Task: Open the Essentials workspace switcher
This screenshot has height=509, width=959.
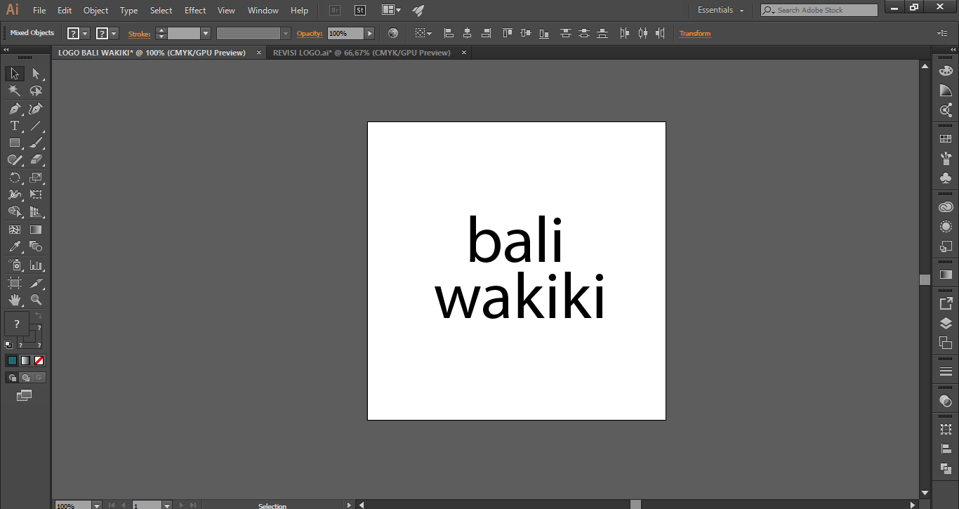Action: tap(721, 11)
